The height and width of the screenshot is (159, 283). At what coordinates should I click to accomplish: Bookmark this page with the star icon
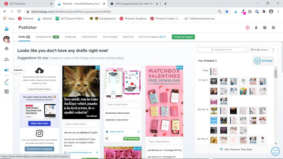227,11
